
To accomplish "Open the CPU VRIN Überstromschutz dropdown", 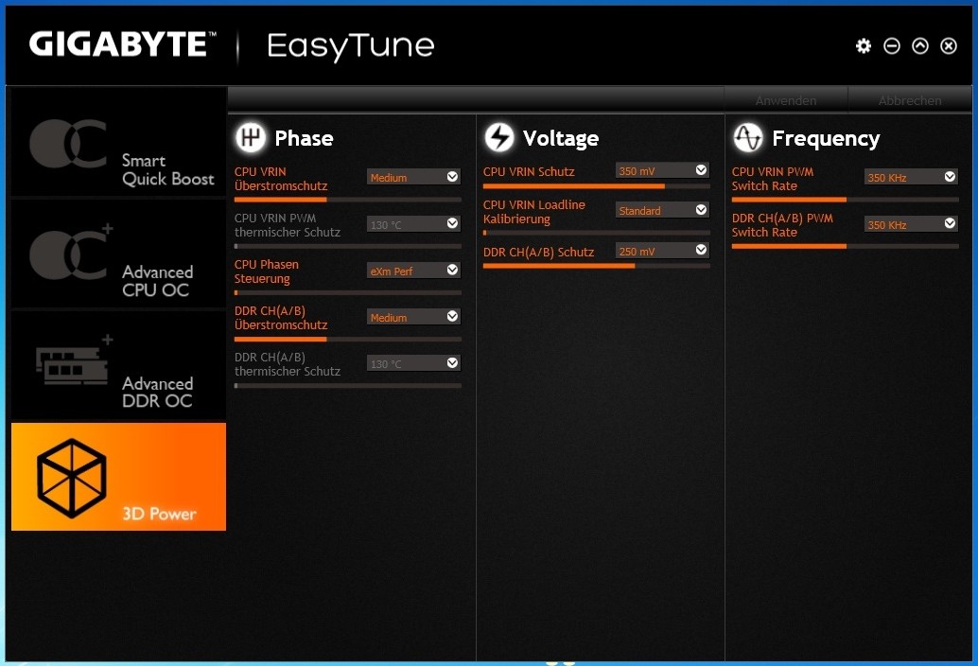I will (x=413, y=177).
